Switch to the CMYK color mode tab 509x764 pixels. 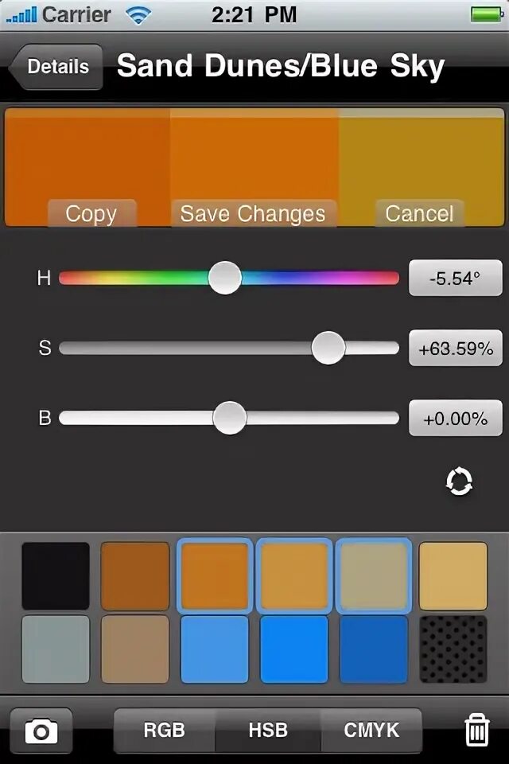(371, 731)
